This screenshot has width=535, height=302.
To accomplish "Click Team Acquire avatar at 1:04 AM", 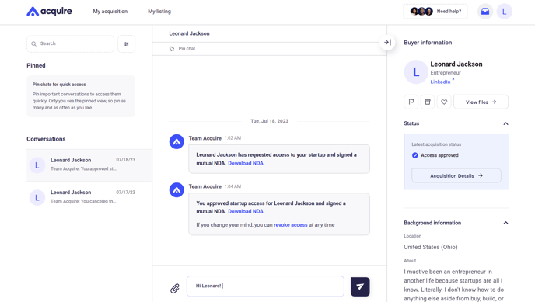I will pos(177,190).
